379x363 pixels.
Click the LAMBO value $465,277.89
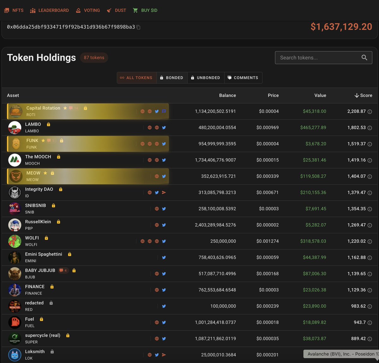pos(313,128)
